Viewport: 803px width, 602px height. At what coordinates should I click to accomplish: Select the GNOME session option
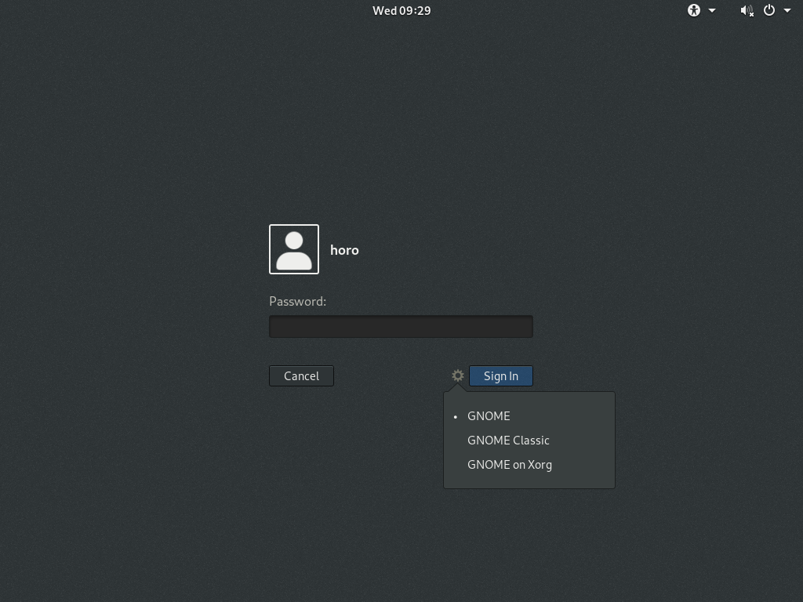coord(489,416)
